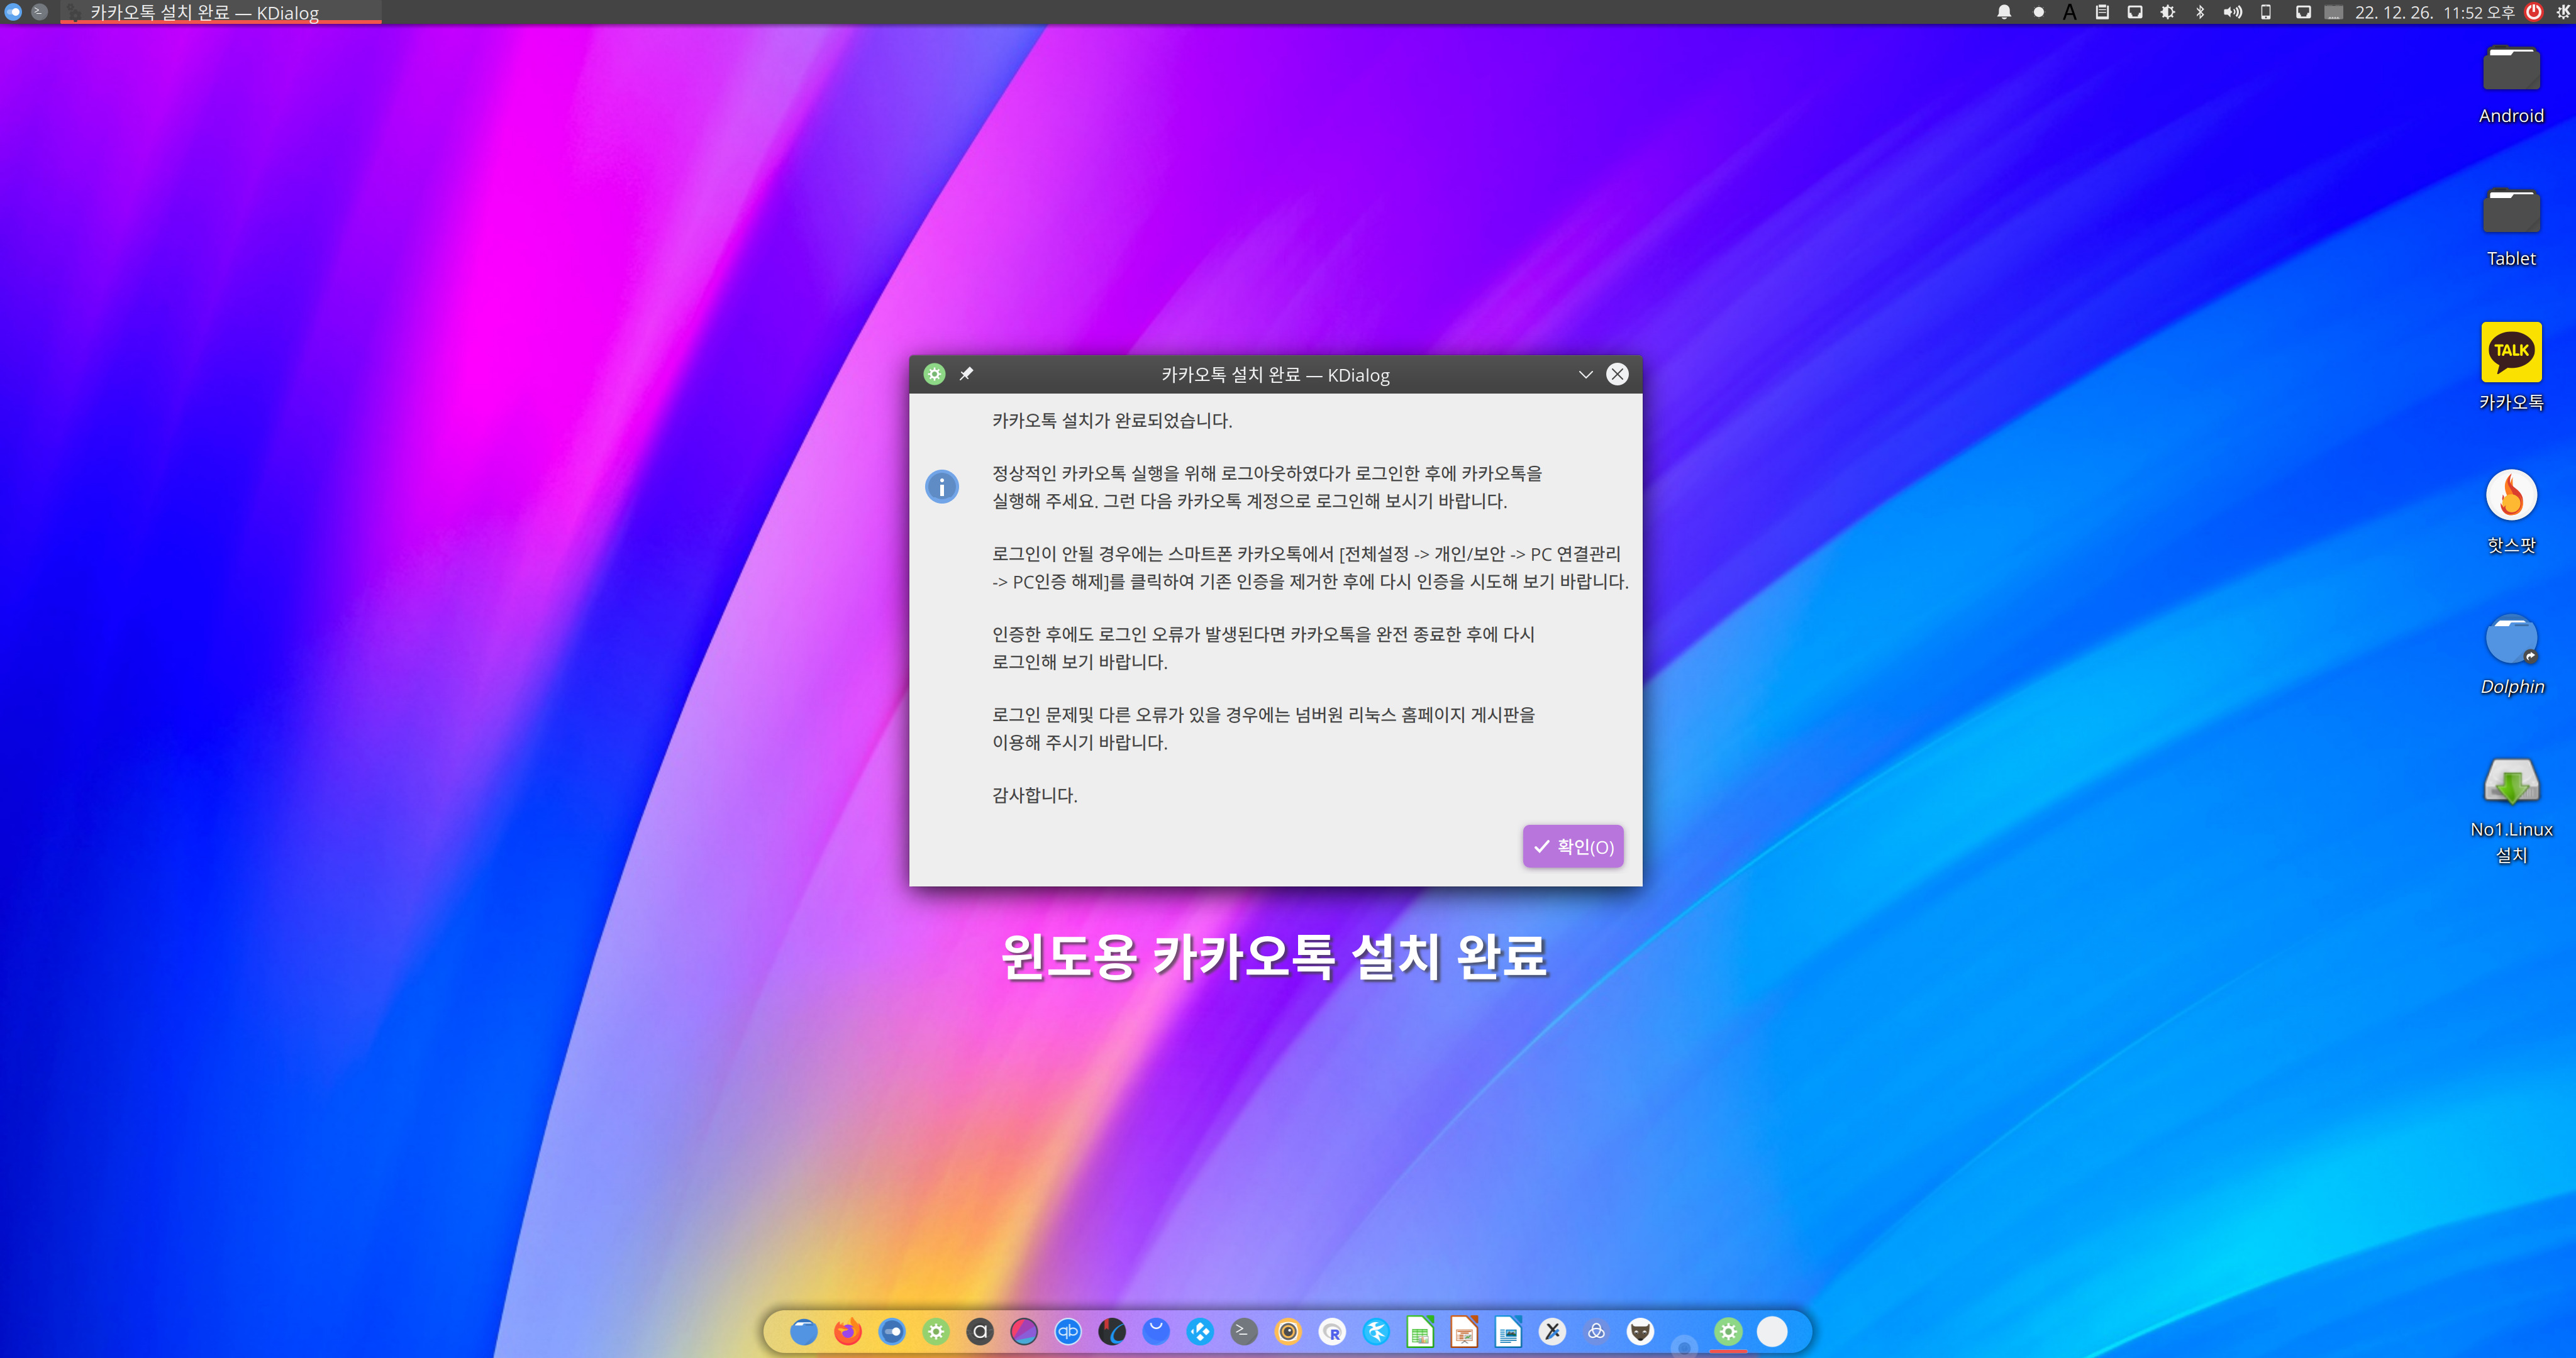
Task: Open the first green gear app in dock
Action: [x=936, y=1331]
